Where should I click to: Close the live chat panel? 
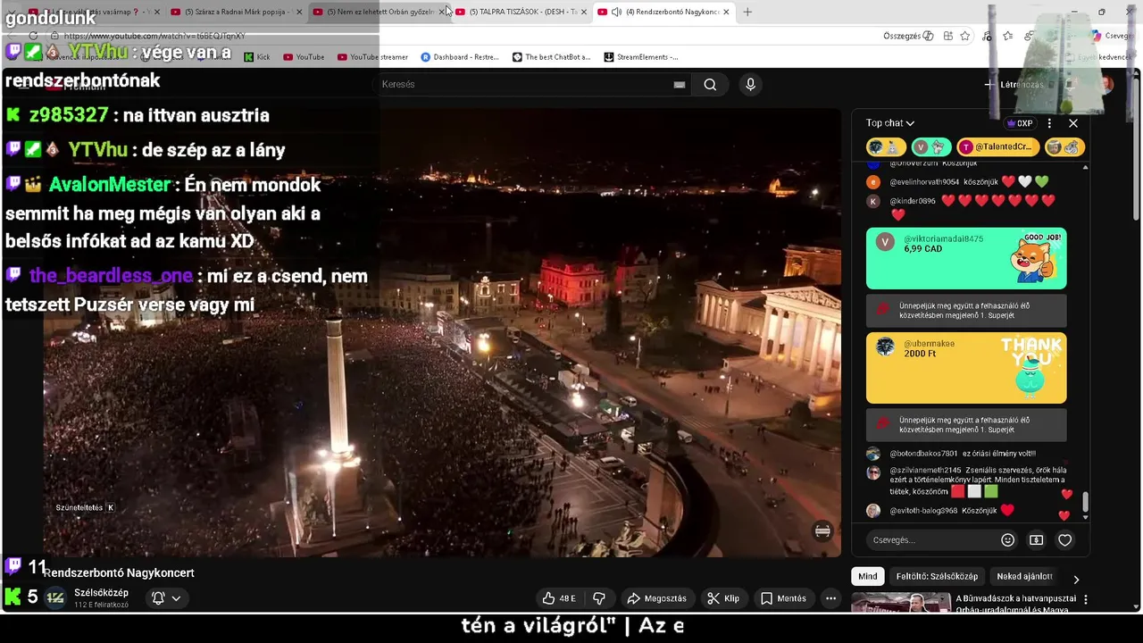1073,123
